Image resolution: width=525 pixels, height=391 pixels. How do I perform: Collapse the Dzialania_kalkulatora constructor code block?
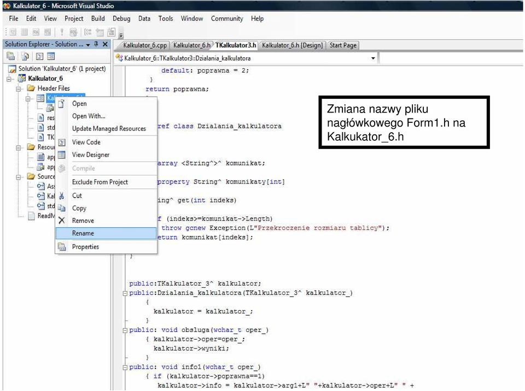tap(125, 293)
